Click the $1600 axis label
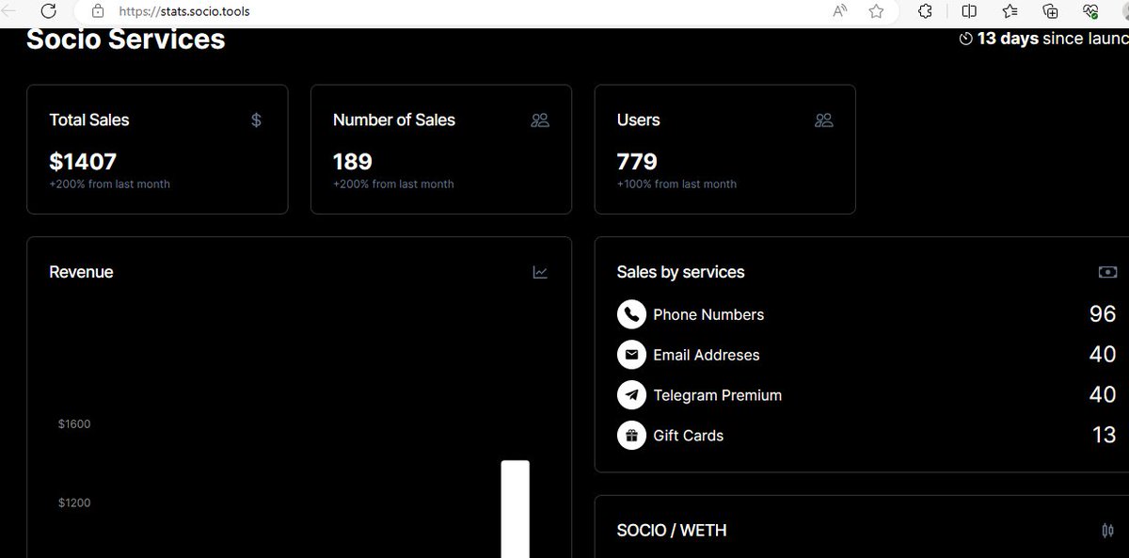 tap(74, 424)
